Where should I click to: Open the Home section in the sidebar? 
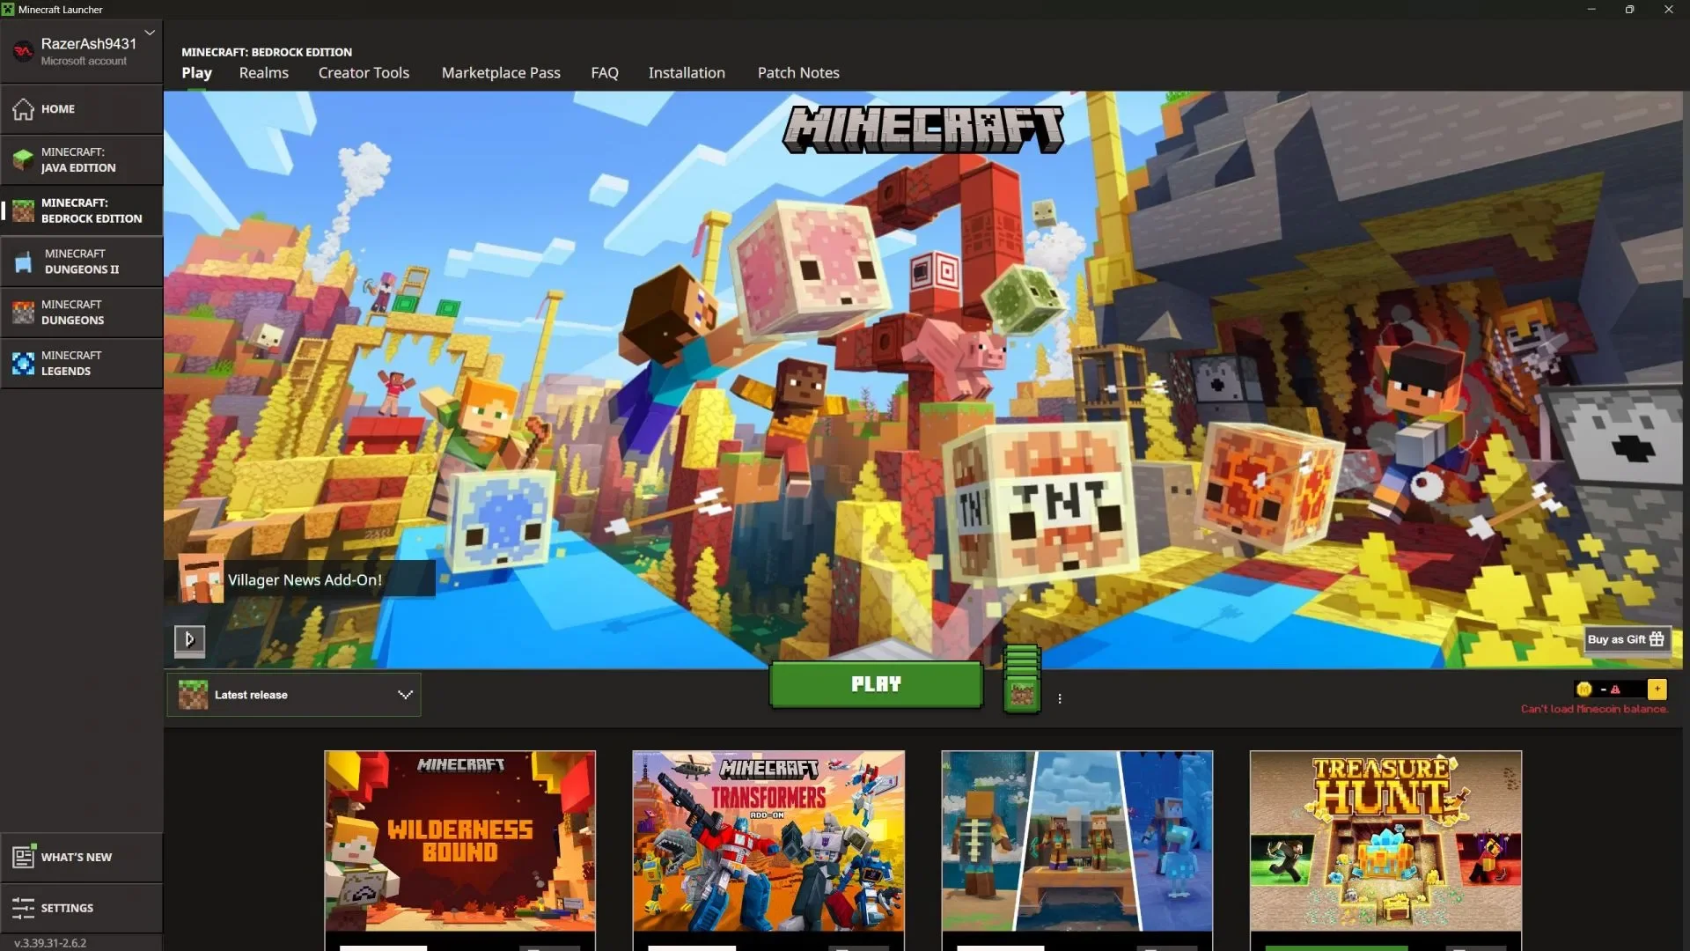pyautogui.click(x=81, y=109)
